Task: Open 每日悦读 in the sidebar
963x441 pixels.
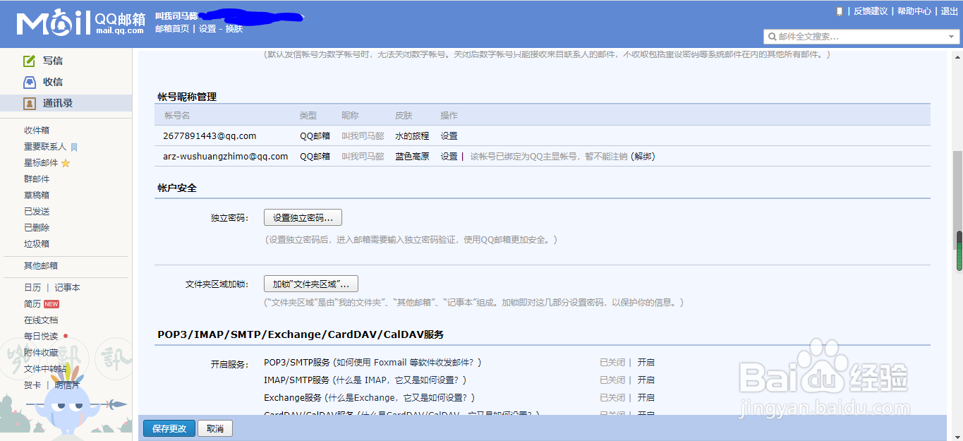Action: click(x=41, y=337)
